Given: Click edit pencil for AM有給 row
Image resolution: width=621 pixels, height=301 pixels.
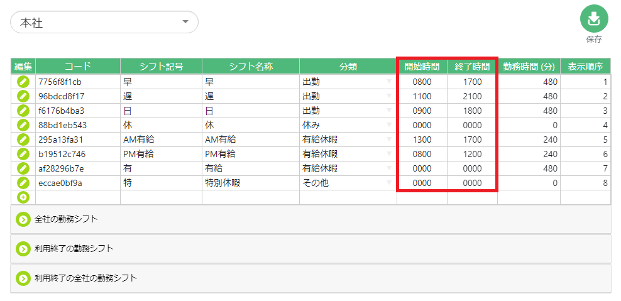Looking at the screenshot, I should click(23, 140).
